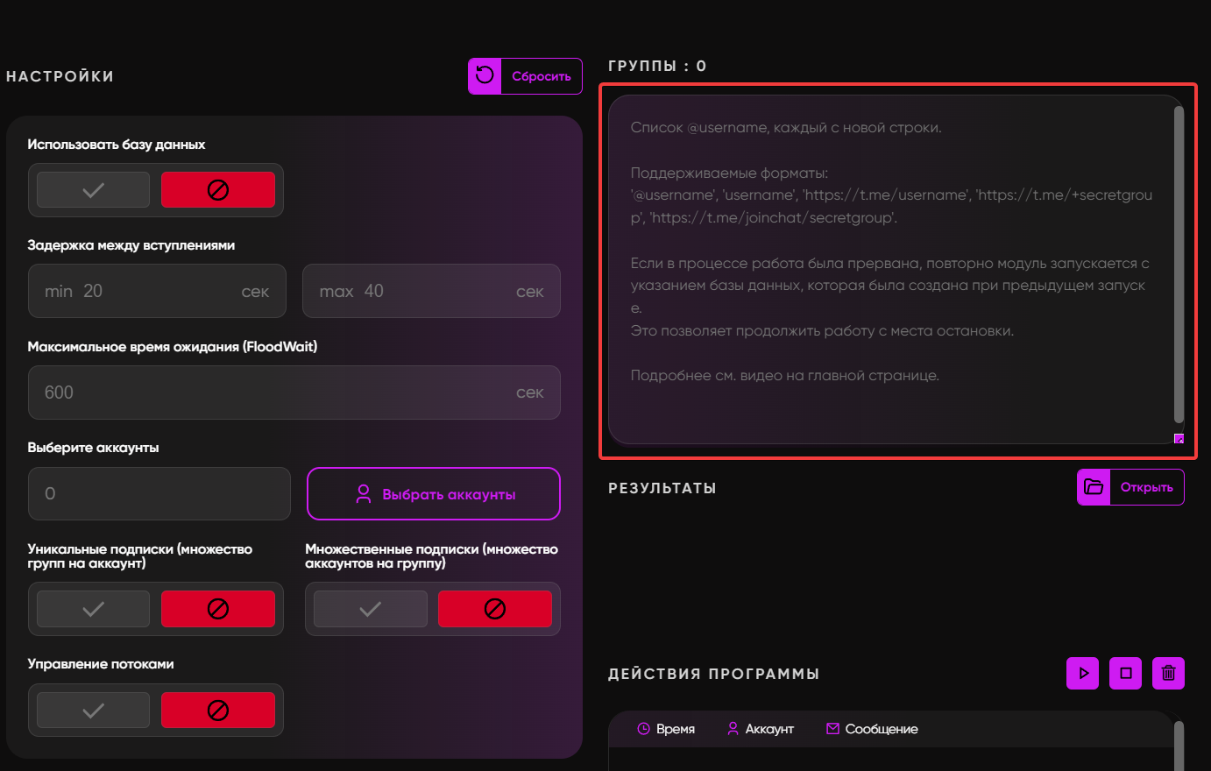Click the Выбрать аккаунты button
1211x771 pixels.
433,494
